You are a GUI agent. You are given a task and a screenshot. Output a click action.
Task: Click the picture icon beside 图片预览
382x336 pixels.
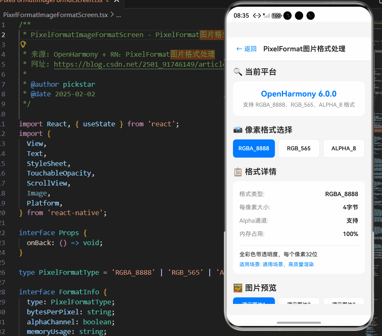(238, 288)
